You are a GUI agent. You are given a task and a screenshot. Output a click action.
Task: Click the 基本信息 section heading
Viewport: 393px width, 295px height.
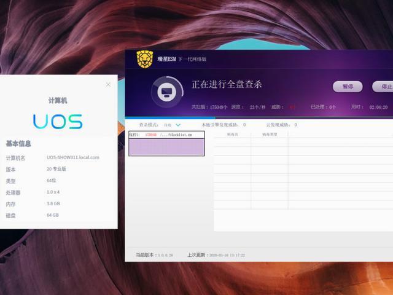(x=18, y=143)
